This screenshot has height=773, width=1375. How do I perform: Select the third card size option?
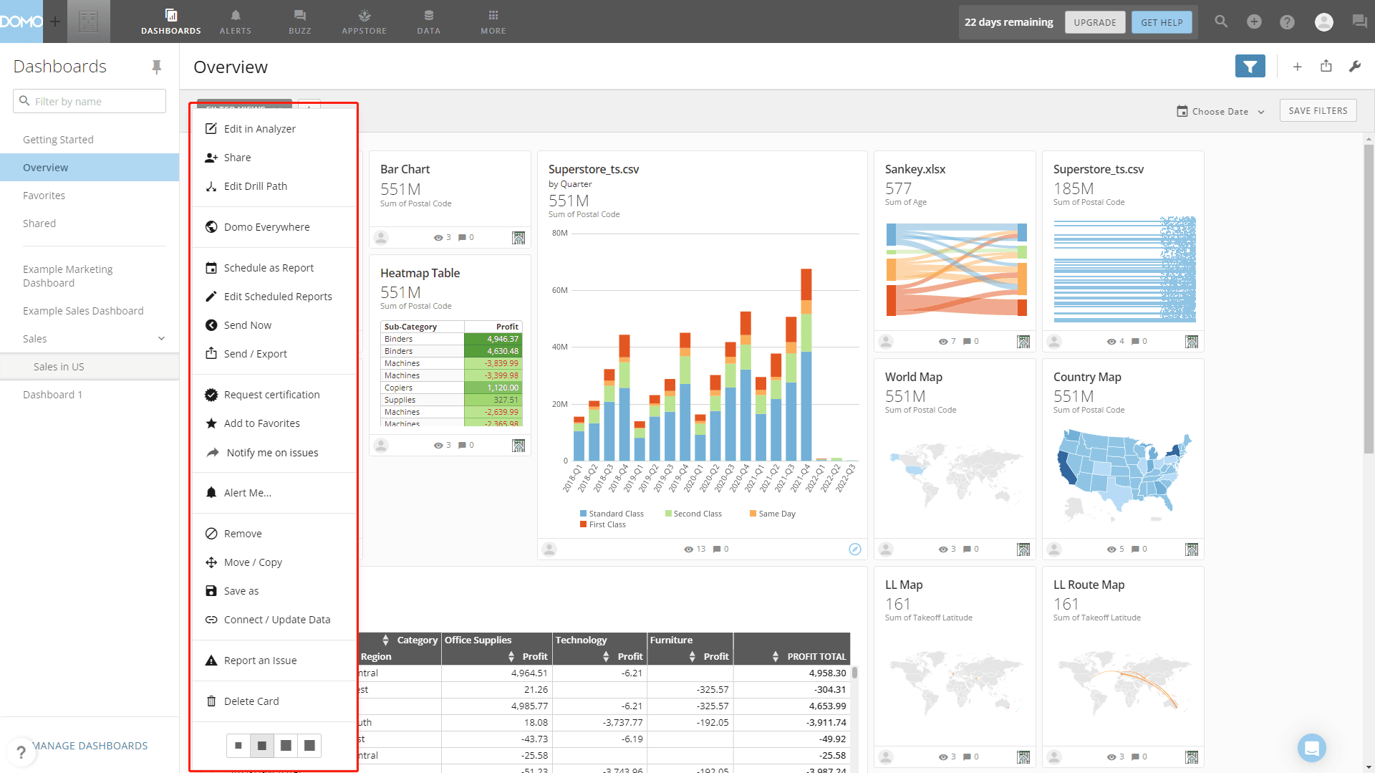point(286,745)
